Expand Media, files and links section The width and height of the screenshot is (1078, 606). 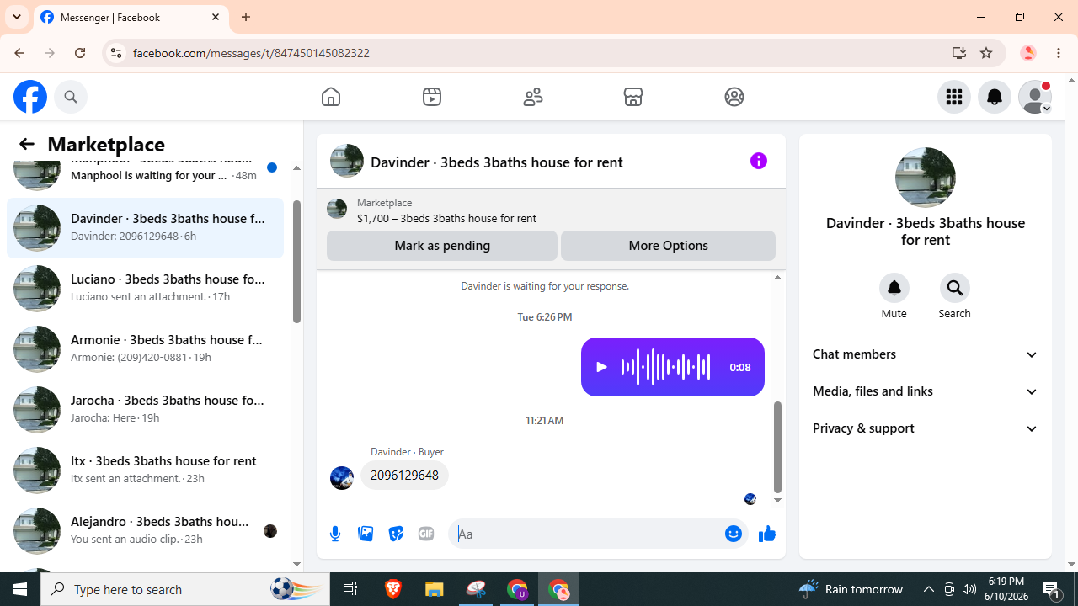click(926, 391)
